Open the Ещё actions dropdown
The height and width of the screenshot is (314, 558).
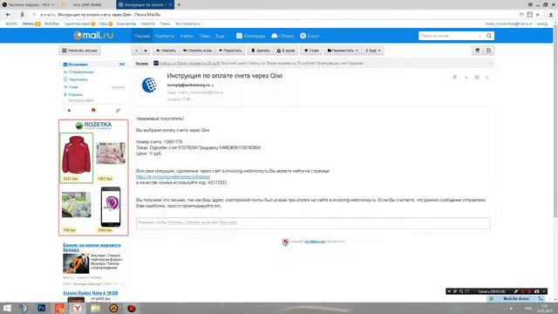click(372, 51)
